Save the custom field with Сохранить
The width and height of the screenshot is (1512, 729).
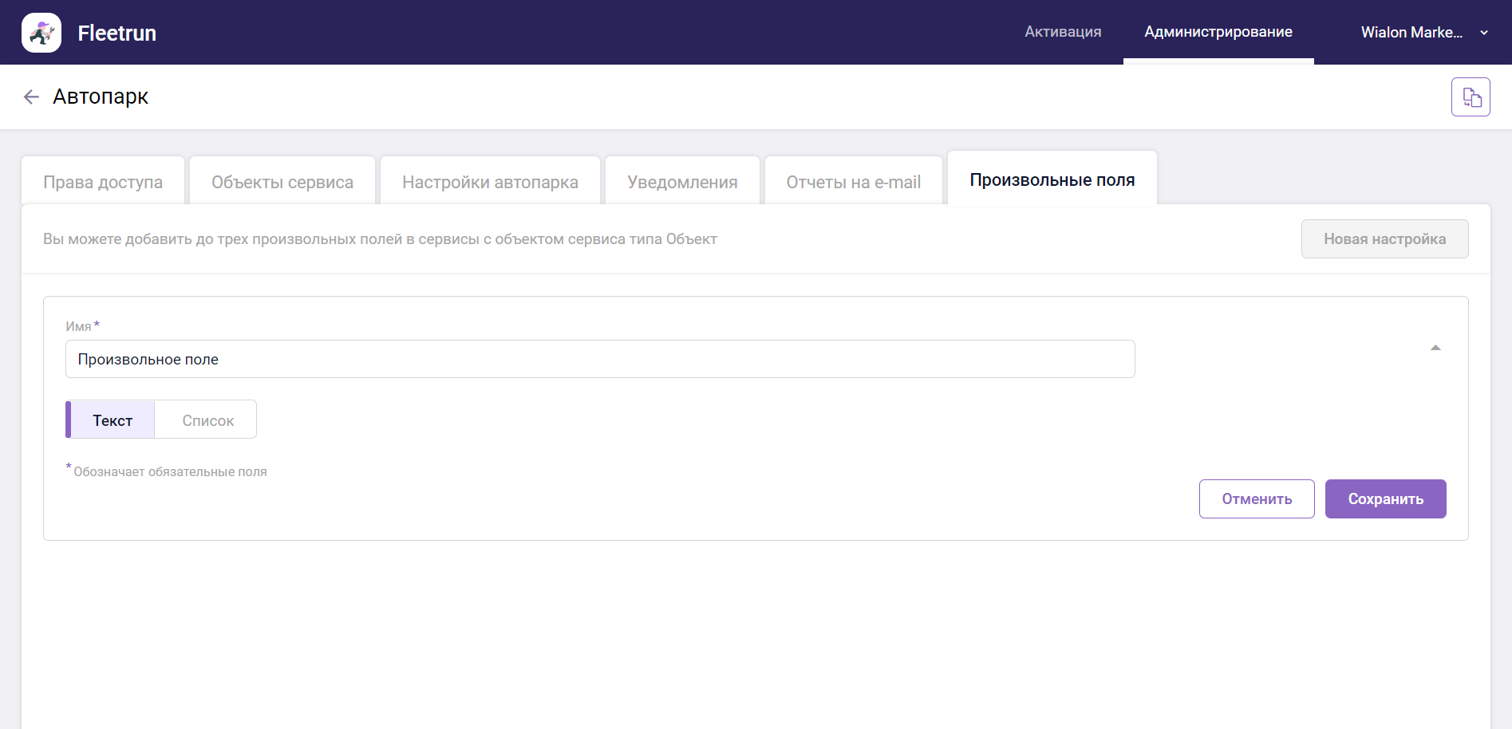(1385, 498)
